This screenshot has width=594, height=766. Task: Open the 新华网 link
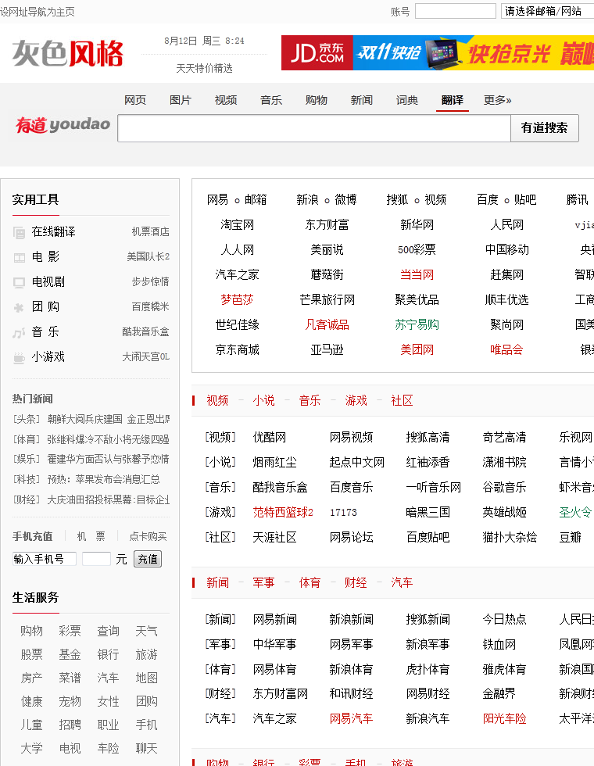click(417, 225)
